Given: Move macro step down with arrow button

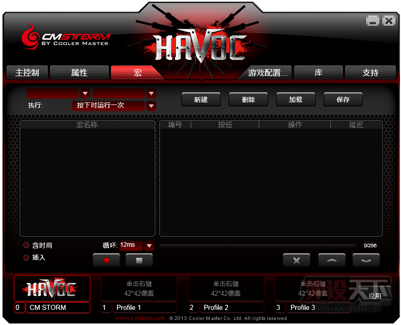Looking at the screenshot, I should coord(366,260).
